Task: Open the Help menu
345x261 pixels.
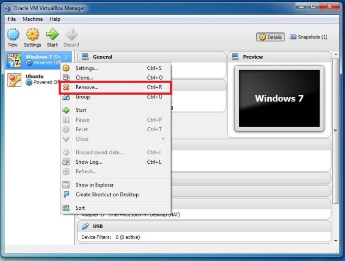Action: tap(55, 19)
